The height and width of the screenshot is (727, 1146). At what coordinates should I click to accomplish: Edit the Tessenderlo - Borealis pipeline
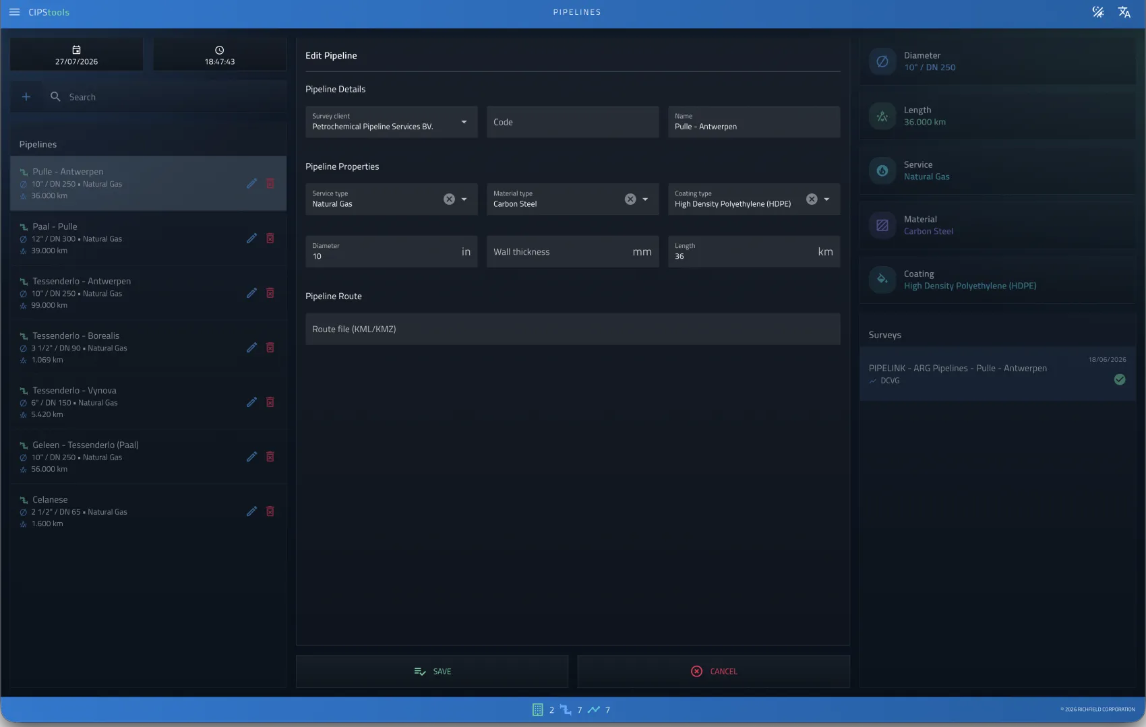click(251, 347)
